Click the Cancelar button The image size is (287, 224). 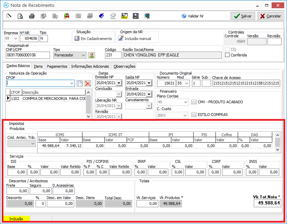(x=270, y=16)
